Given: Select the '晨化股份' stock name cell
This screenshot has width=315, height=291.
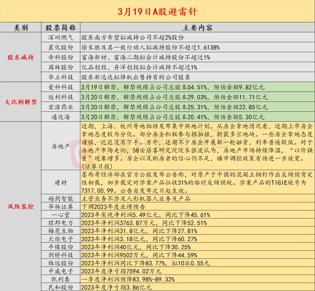Looking at the screenshot, I should point(61,48).
